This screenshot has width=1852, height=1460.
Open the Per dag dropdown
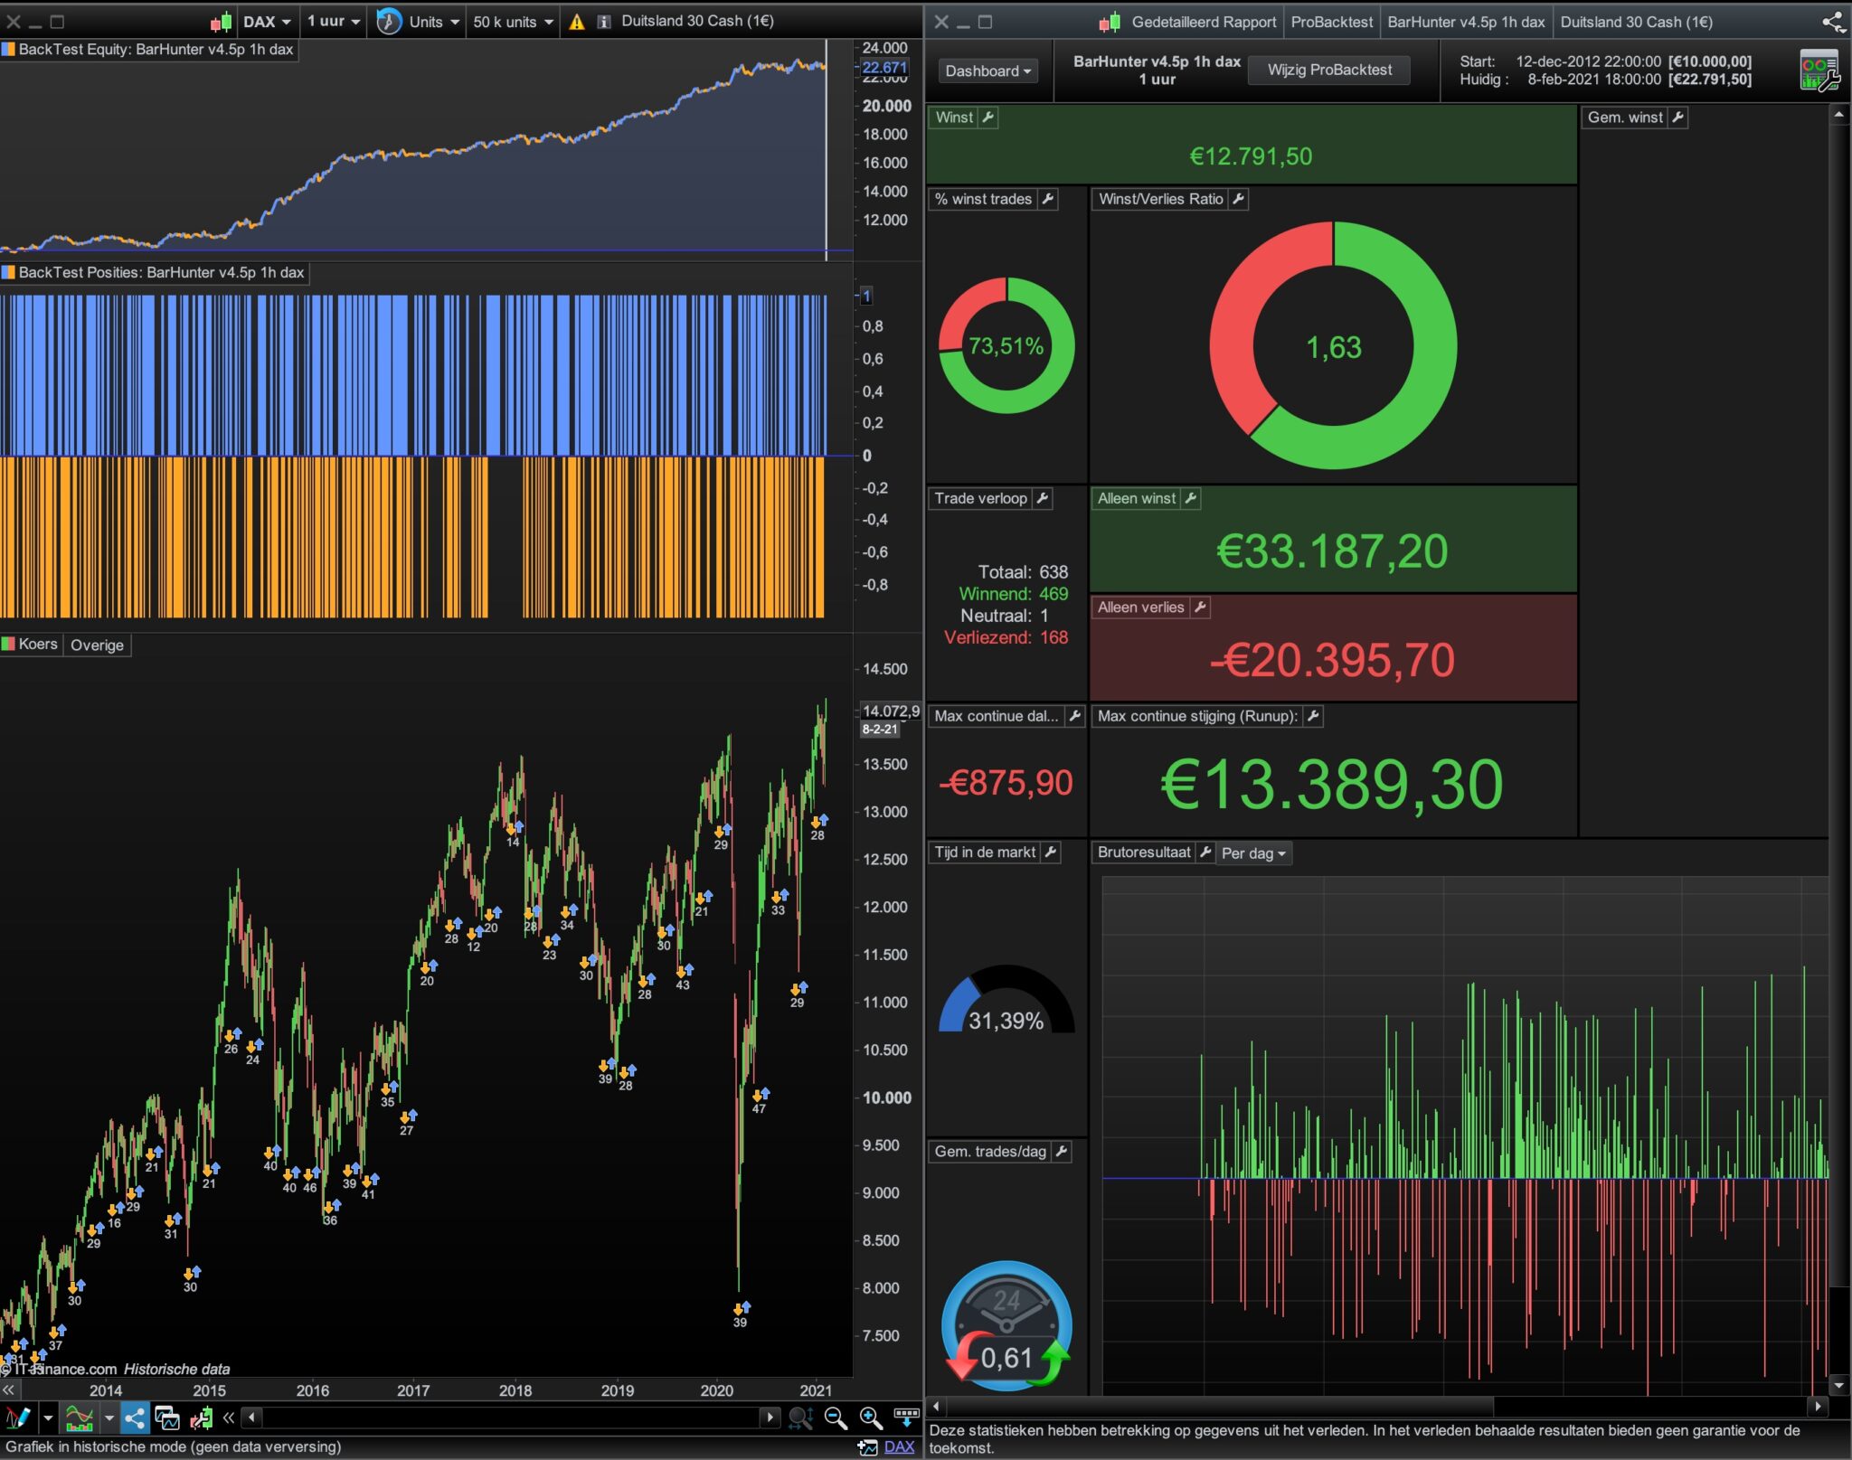coord(1252,853)
